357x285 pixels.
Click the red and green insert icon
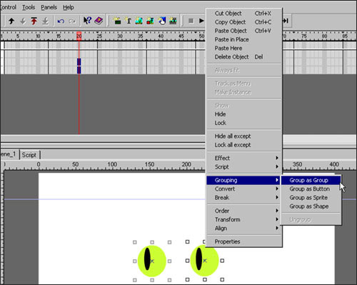pos(150,21)
